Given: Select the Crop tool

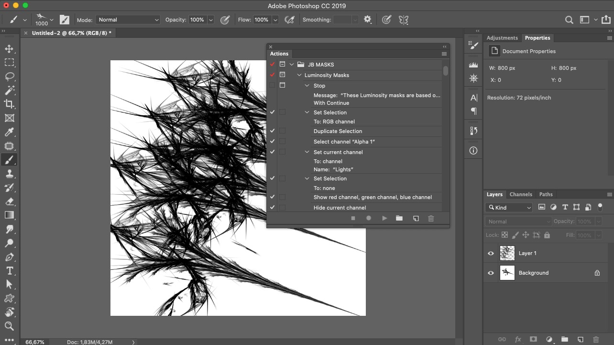Looking at the screenshot, I should (9, 104).
